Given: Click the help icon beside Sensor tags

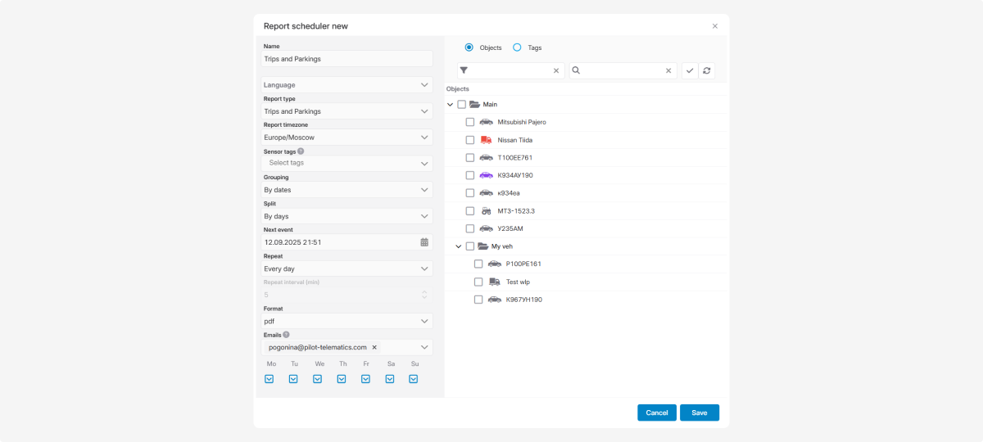Looking at the screenshot, I should coord(301,151).
